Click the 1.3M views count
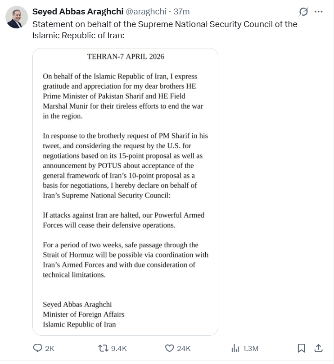 click(250, 348)
